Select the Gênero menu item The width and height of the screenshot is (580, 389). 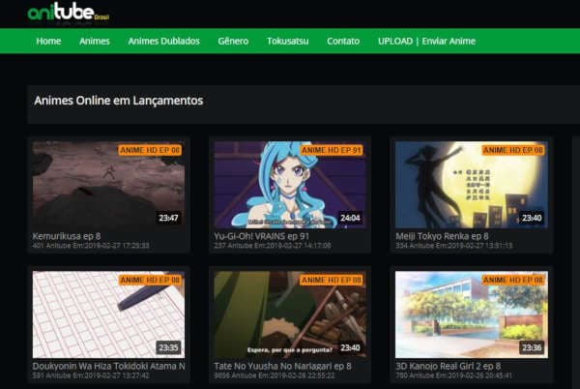233,41
